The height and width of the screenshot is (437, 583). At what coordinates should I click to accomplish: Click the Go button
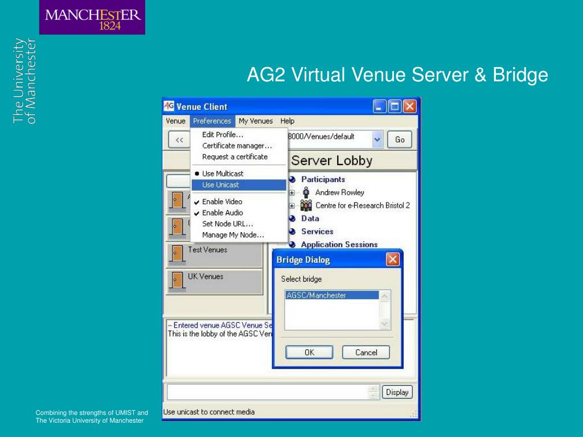pyautogui.click(x=400, y=140)
